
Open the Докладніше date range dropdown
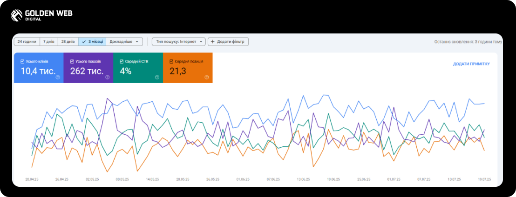(124, 42)
